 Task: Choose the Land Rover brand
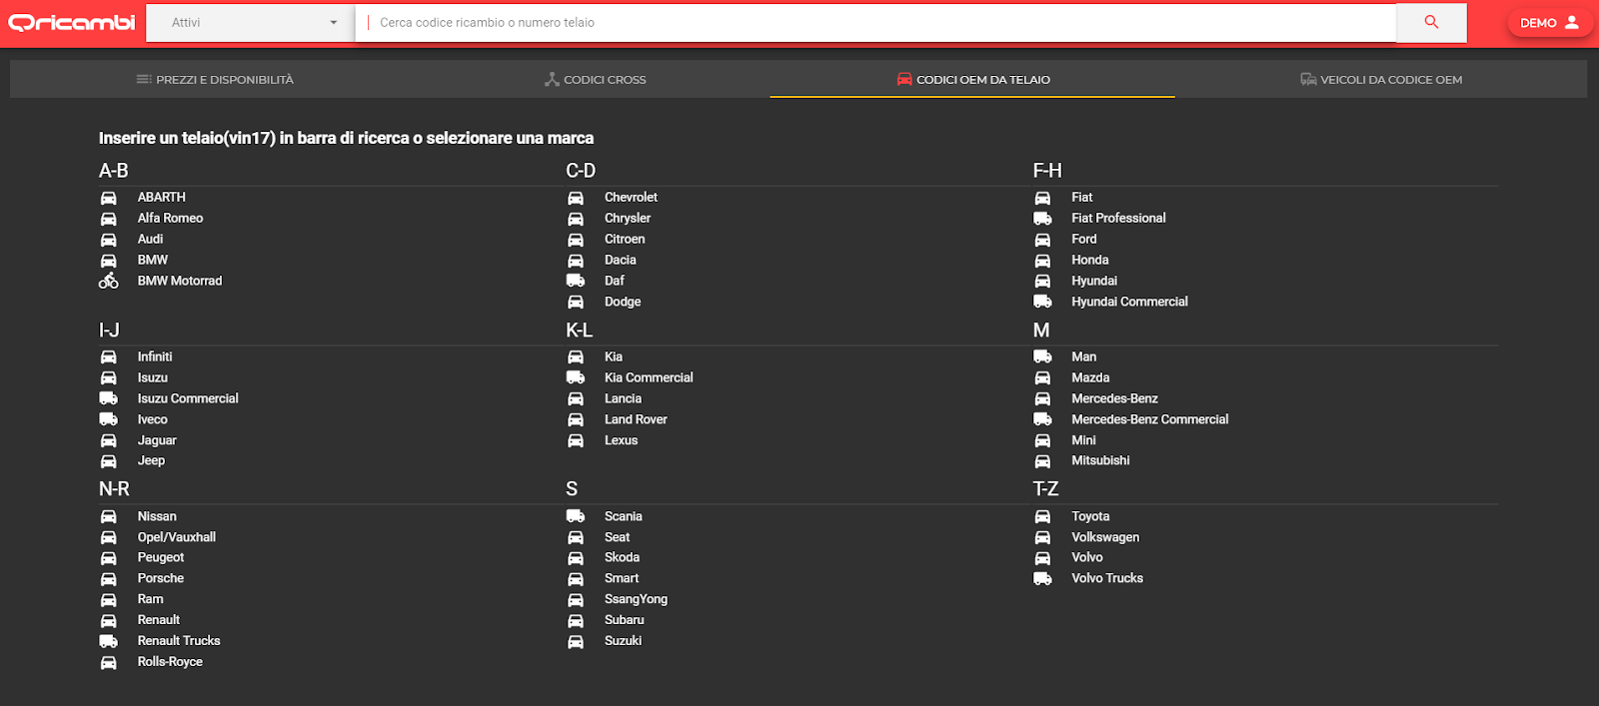[636, 419]
